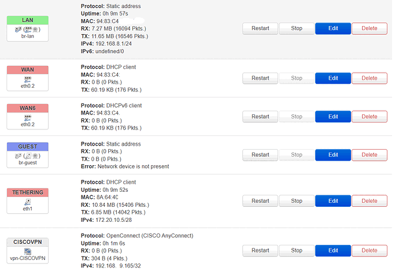Stop the TETHERING interface
The image size is (399, 275).
[297, 201]
